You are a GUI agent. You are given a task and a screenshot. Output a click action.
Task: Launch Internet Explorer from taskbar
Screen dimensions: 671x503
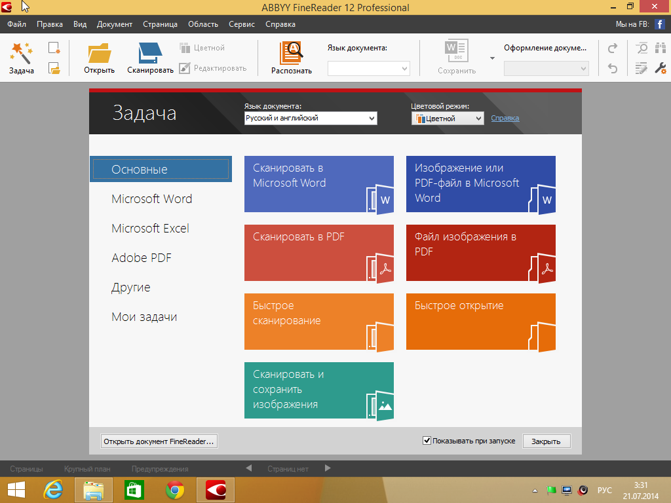[x=53, y=490]
